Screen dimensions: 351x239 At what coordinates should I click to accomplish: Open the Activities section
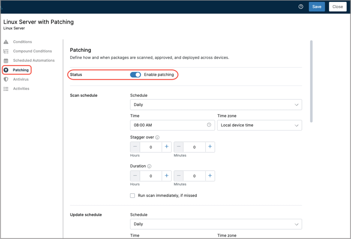22,89
